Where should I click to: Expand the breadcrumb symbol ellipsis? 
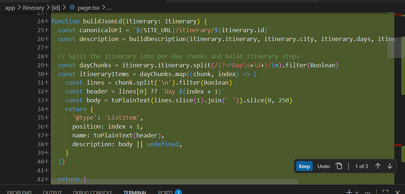tap(109, 8)
